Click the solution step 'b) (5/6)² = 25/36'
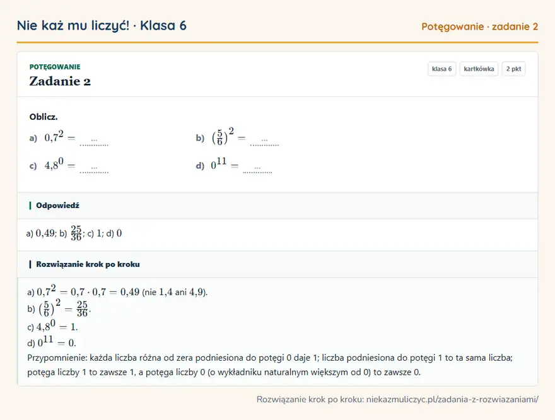The width and height of the screenshot is (555, 420). click(59, 308)
